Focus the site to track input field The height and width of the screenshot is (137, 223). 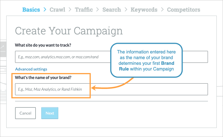coord(63,57)
